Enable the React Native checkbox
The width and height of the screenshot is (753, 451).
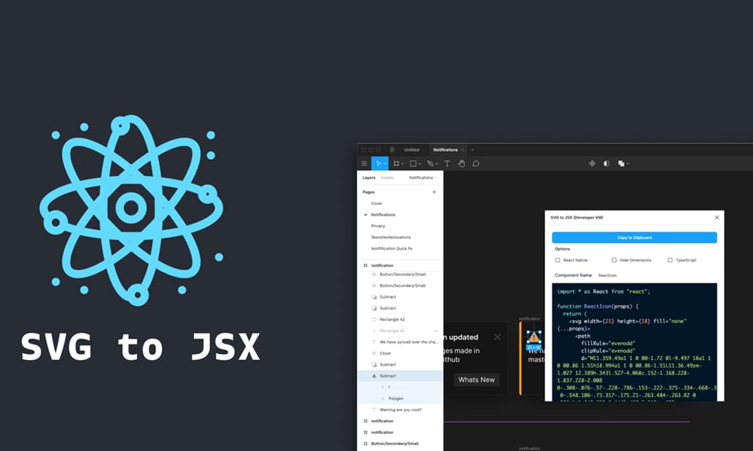pos(558,260)
